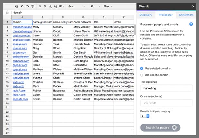Click the redo arrow icon
The width and height of the screenshot is (199, 138).
(27, 6)
